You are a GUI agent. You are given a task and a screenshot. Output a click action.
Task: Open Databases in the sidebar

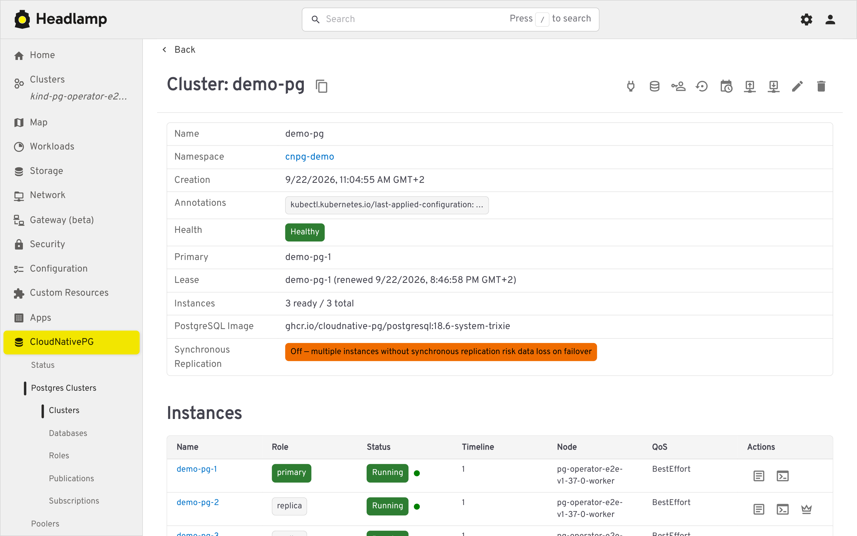coord(68,433)
